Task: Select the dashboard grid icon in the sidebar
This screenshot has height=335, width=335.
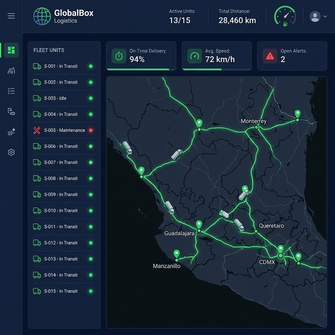Action: coord(11,50)
